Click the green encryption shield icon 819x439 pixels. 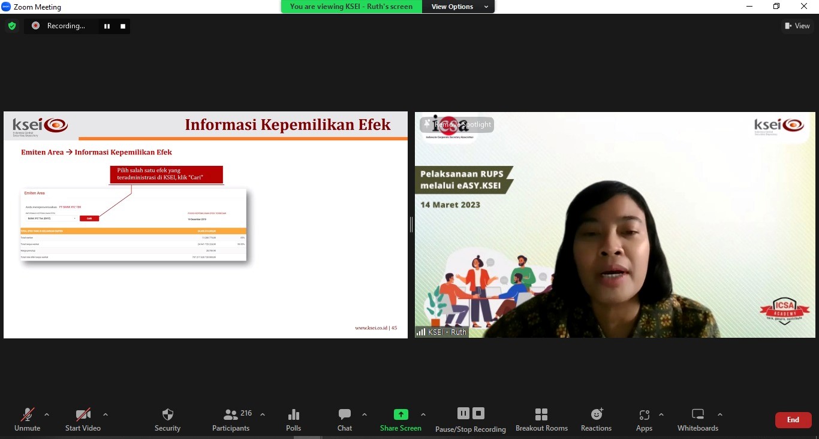(x=11, y=26)
